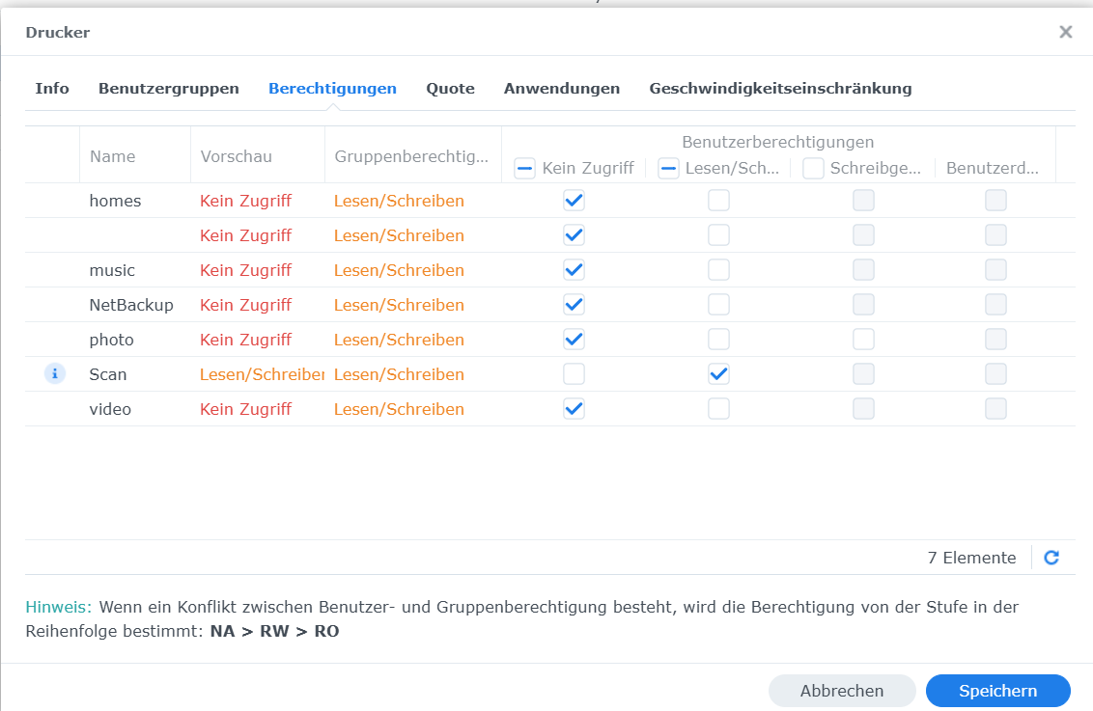This screenshot has width=1093, height=711.
Task: Close the Drucker dialog with the X
Action: (x=1065, y=32)
